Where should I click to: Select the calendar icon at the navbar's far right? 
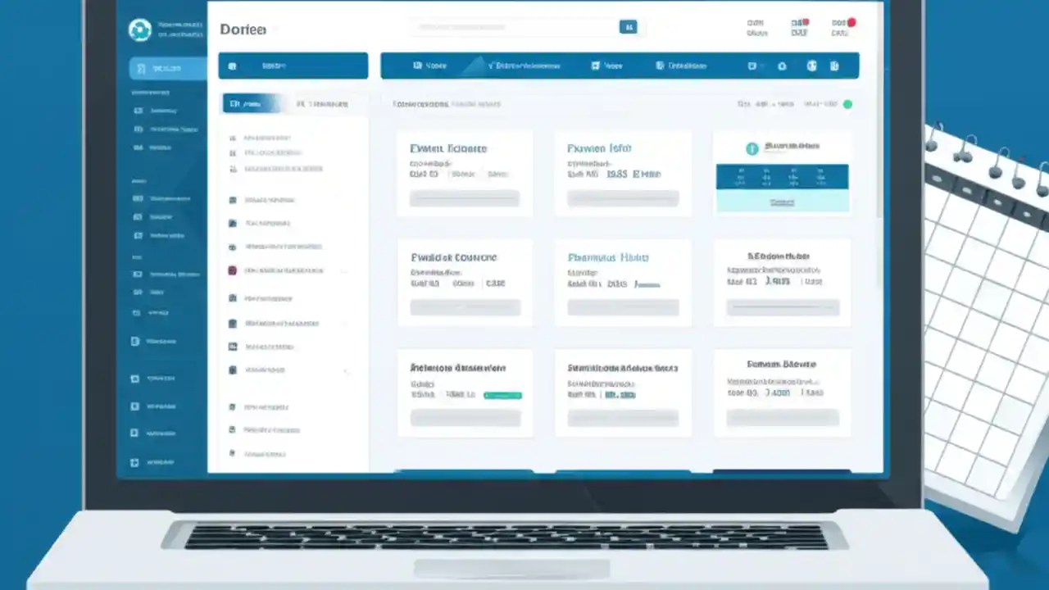point(835,66)
